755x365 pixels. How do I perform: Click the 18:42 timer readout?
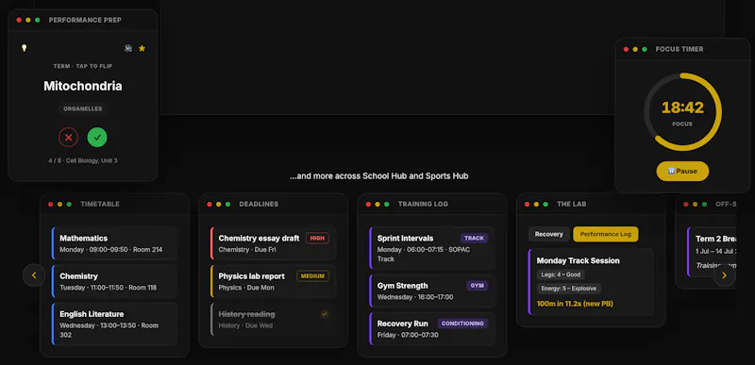point(682,108)
